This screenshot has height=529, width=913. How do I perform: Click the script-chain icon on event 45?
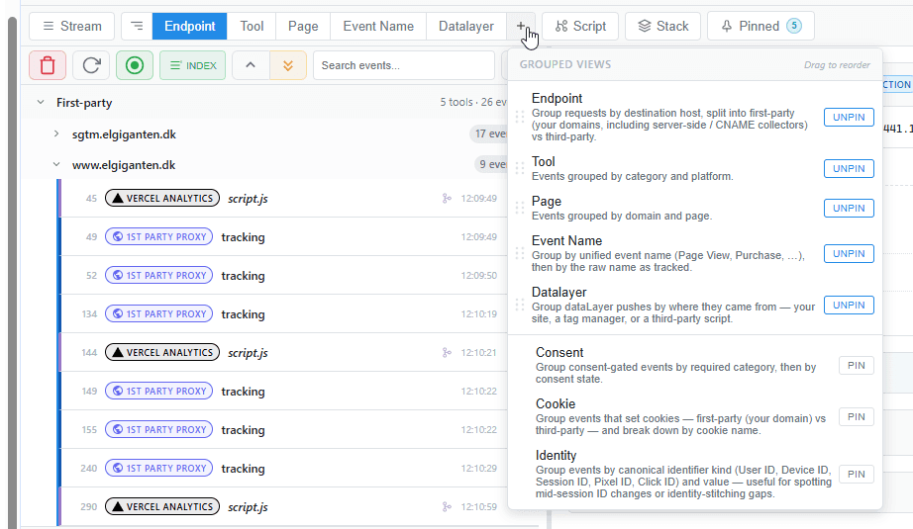coord(447,198)
